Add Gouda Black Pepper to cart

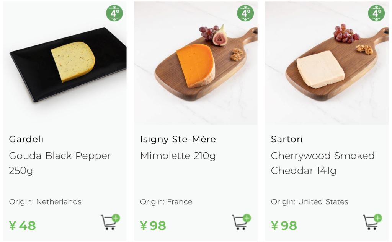point(110,222)
